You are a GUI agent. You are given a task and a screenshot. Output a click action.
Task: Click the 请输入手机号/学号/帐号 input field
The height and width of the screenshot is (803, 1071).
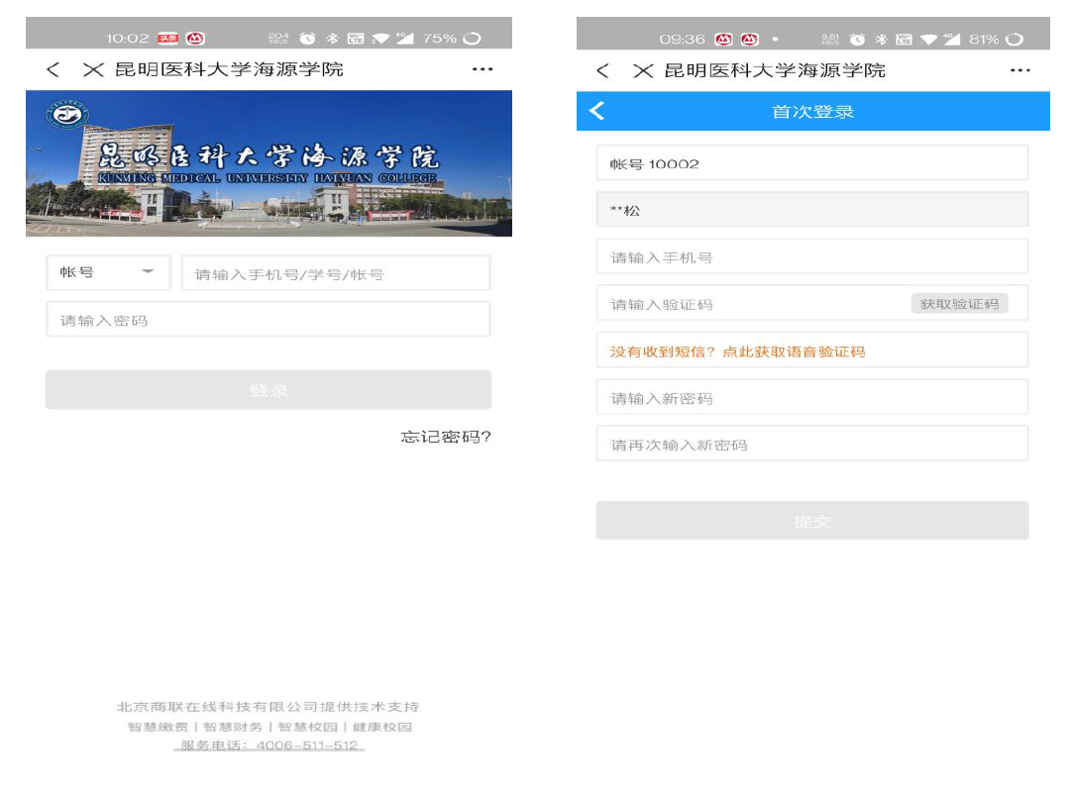335,274
